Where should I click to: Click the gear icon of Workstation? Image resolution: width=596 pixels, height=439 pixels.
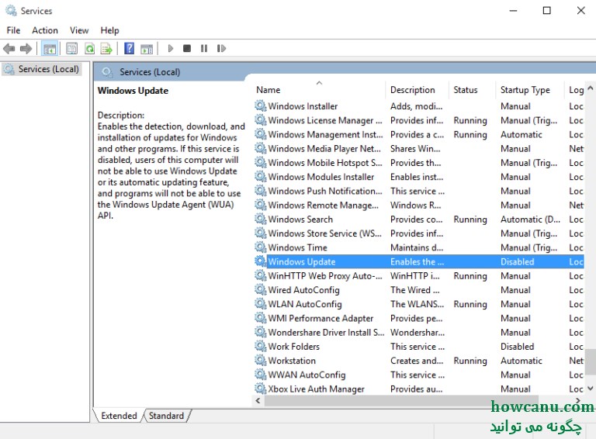point(261,360)
